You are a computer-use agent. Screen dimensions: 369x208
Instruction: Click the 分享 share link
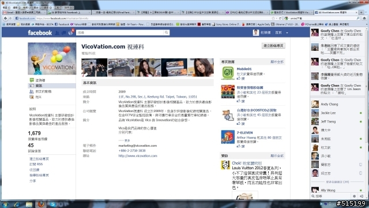click(x=33, y=181)
